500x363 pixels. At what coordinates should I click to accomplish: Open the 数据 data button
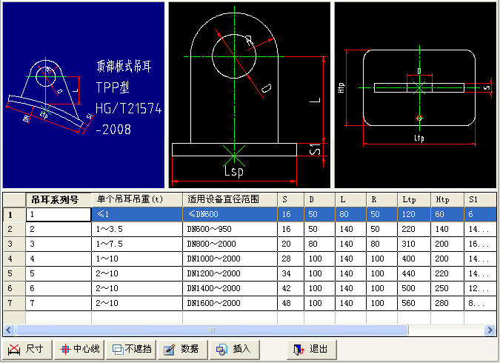click(181, 349)
